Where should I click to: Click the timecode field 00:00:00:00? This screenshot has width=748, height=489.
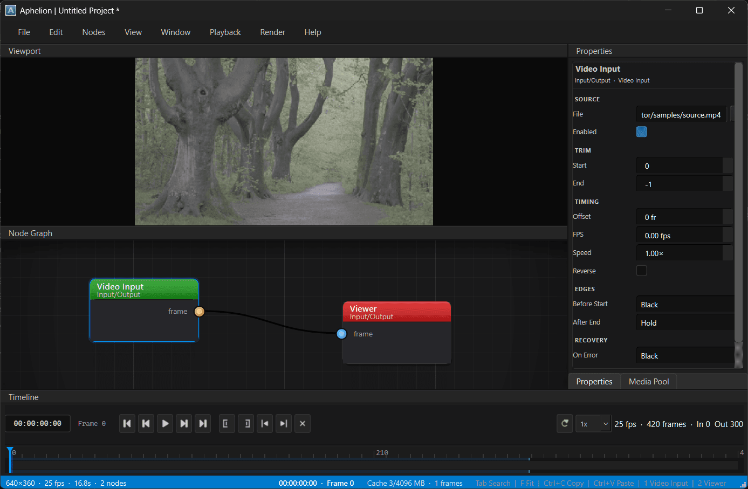pos(38,424)
